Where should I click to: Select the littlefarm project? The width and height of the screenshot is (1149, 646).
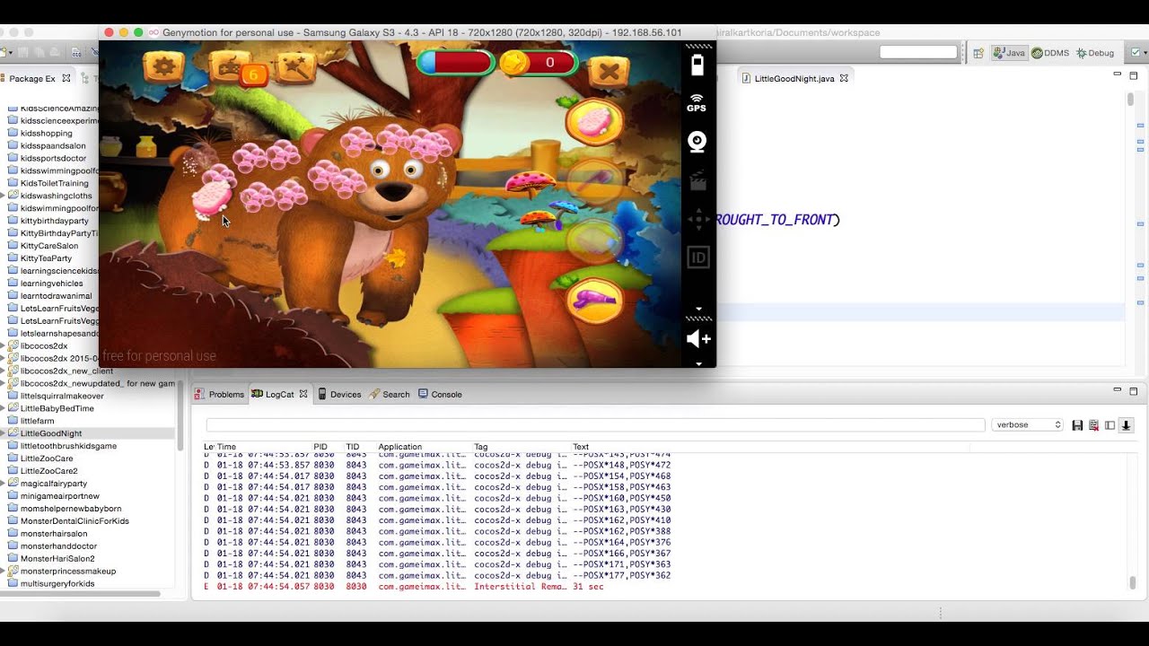click(x=37, y=421)
